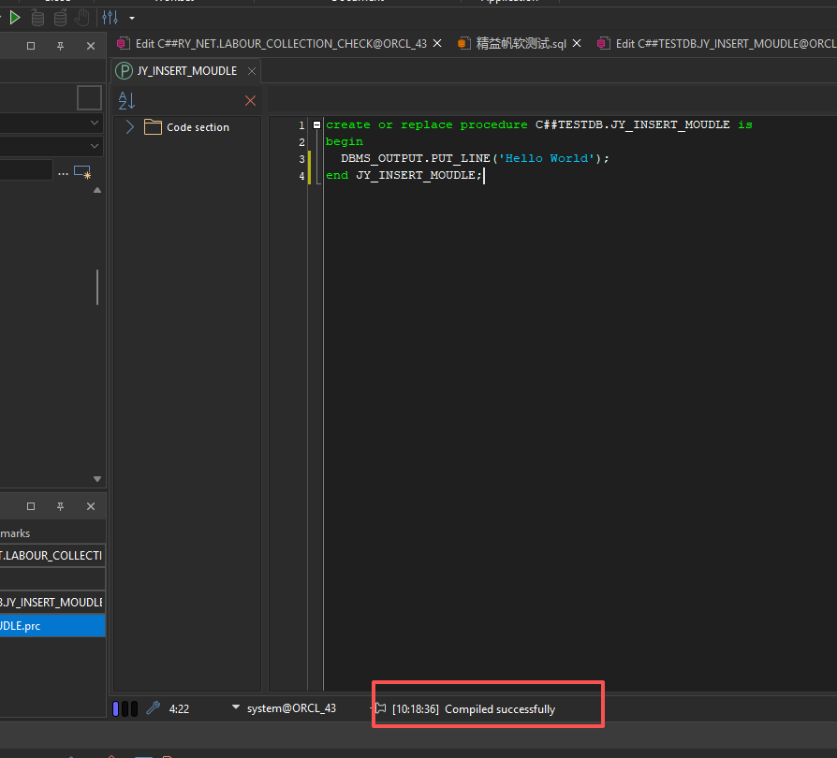Click the Break hand icon
The width and height of the screenshot is (837, 758).
point(82,18)
